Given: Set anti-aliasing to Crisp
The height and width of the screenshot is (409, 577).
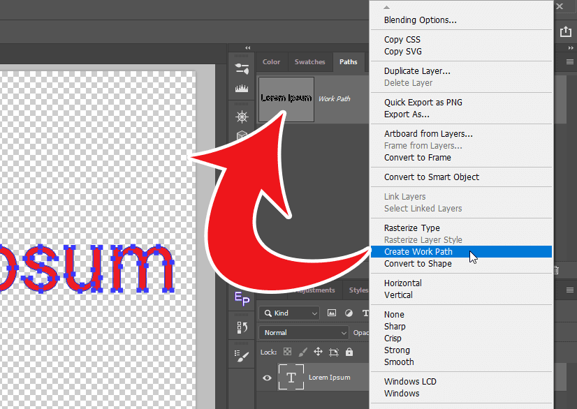Looking at the screenshot, I should [461, 338].
